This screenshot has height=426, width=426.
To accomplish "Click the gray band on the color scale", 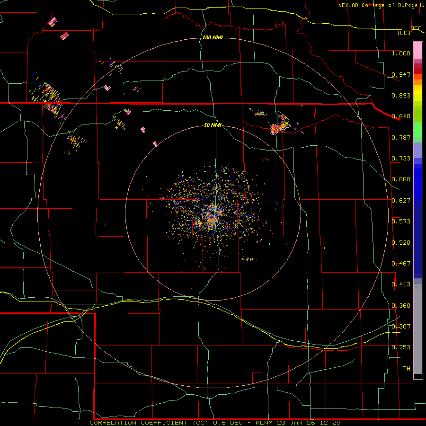I will [418, 329].
